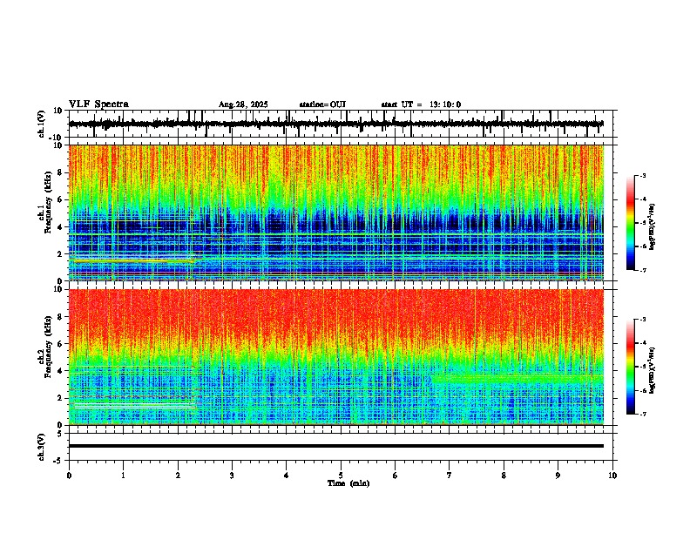Click inside the ch.2 spectrogram plot

click(336, 357)
